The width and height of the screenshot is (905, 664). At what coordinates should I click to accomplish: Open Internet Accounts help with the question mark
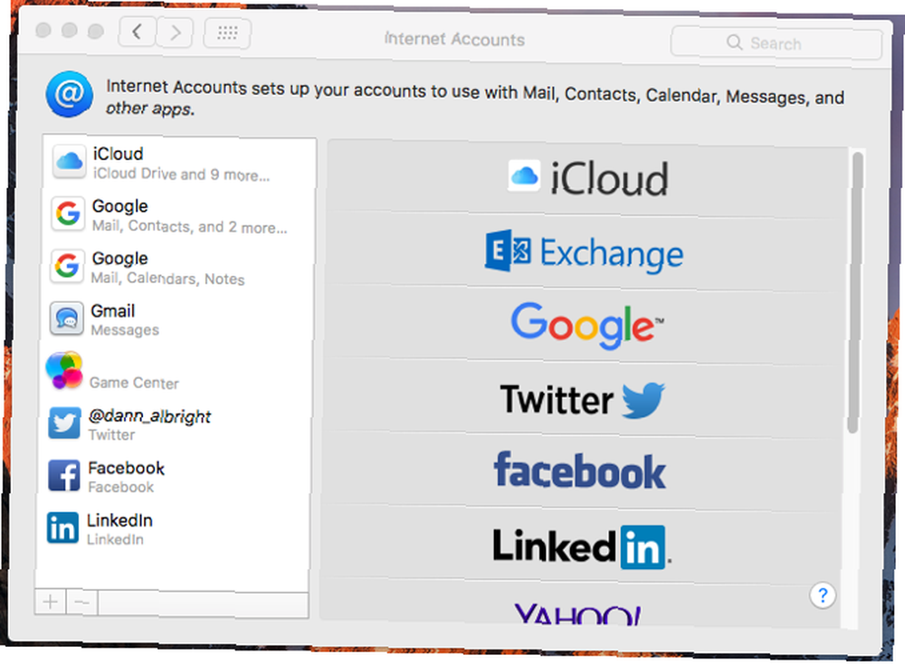click(x=823, y=594)
